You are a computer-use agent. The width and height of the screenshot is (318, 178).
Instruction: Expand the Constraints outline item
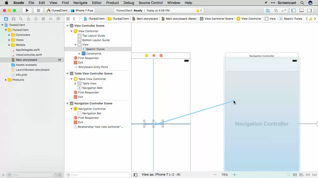click(79, 54)
